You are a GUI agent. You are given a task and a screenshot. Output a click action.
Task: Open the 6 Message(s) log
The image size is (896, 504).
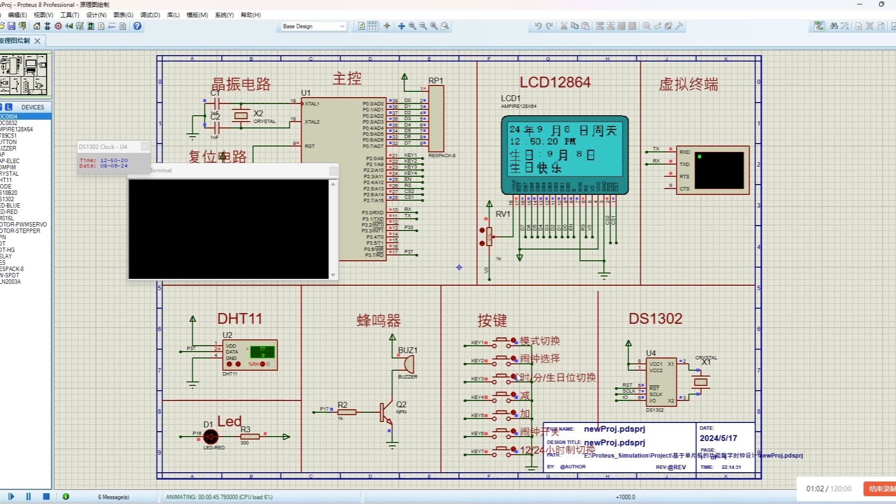pyautogui.click(x=113, y=497)
